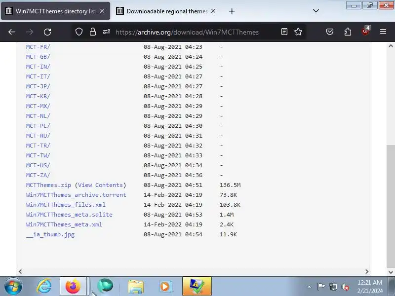Show hidden system tray icons
Screen dimensions: 395x296
(x=310, y=287)
